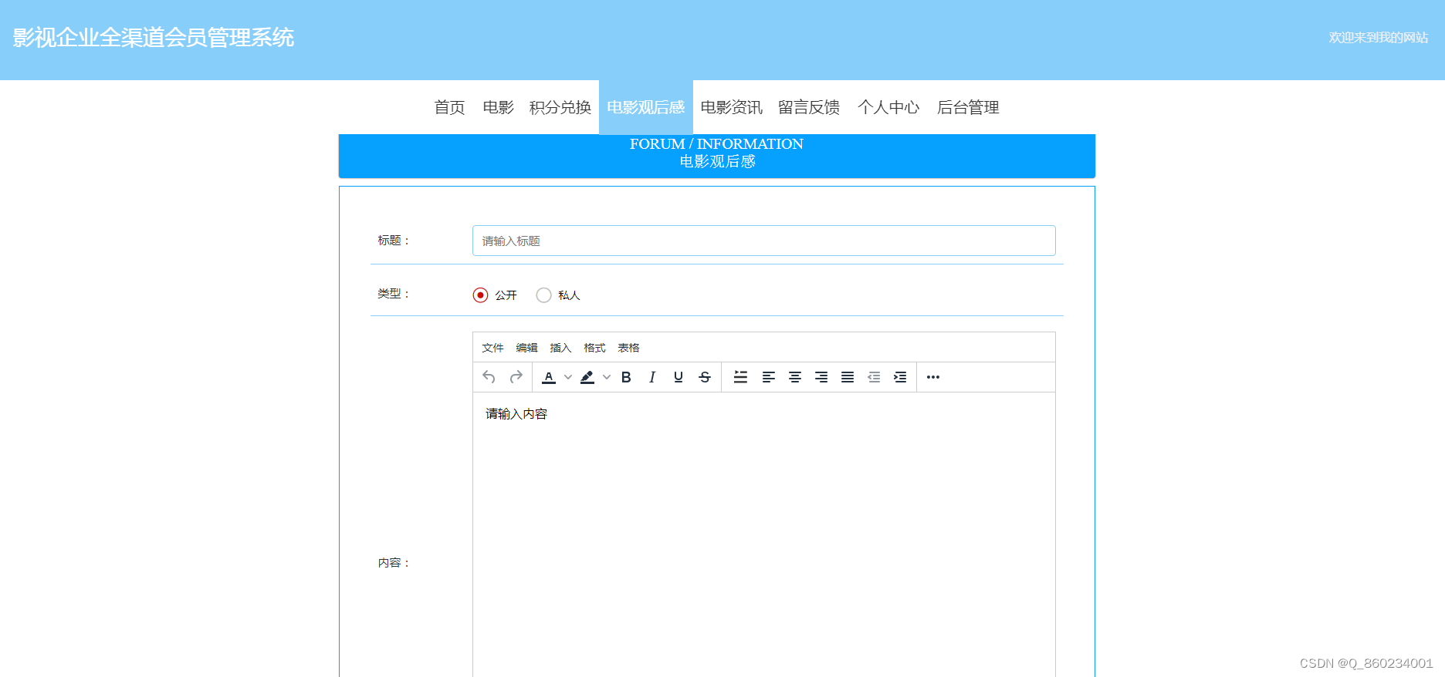Open the 积分兑换 navigation tab
The width and height of the screenshot is (1445, 677).
(560, 107)
